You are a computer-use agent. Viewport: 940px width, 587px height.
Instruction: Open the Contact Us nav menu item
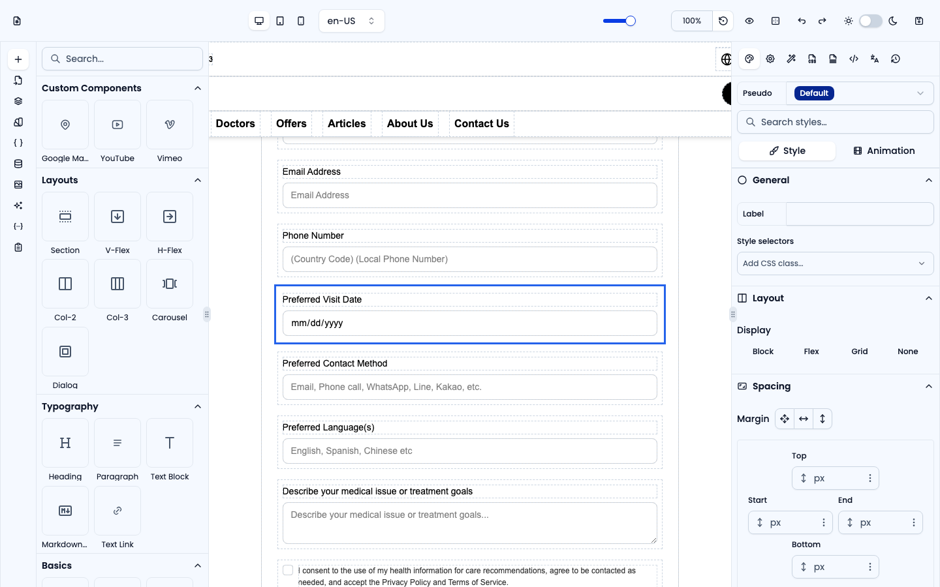(x=482, y=123)
